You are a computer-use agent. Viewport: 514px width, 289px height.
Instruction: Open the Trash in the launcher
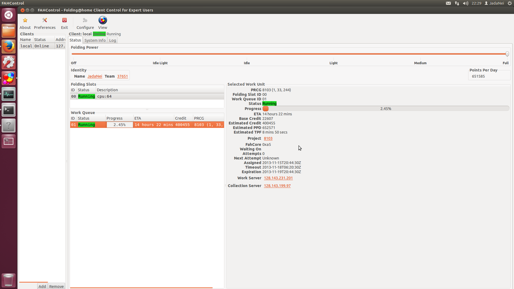tap(9, 280)
